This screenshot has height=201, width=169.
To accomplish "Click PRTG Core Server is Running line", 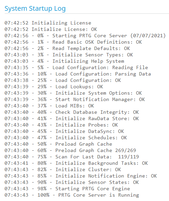I will (72, 195).
